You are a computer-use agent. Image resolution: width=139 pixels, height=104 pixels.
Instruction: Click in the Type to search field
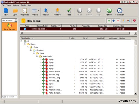tap(10, 97)
